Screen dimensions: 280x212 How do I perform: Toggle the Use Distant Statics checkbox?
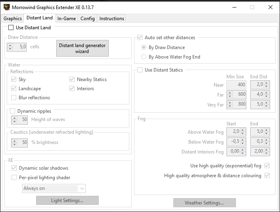tap(140, 70)
